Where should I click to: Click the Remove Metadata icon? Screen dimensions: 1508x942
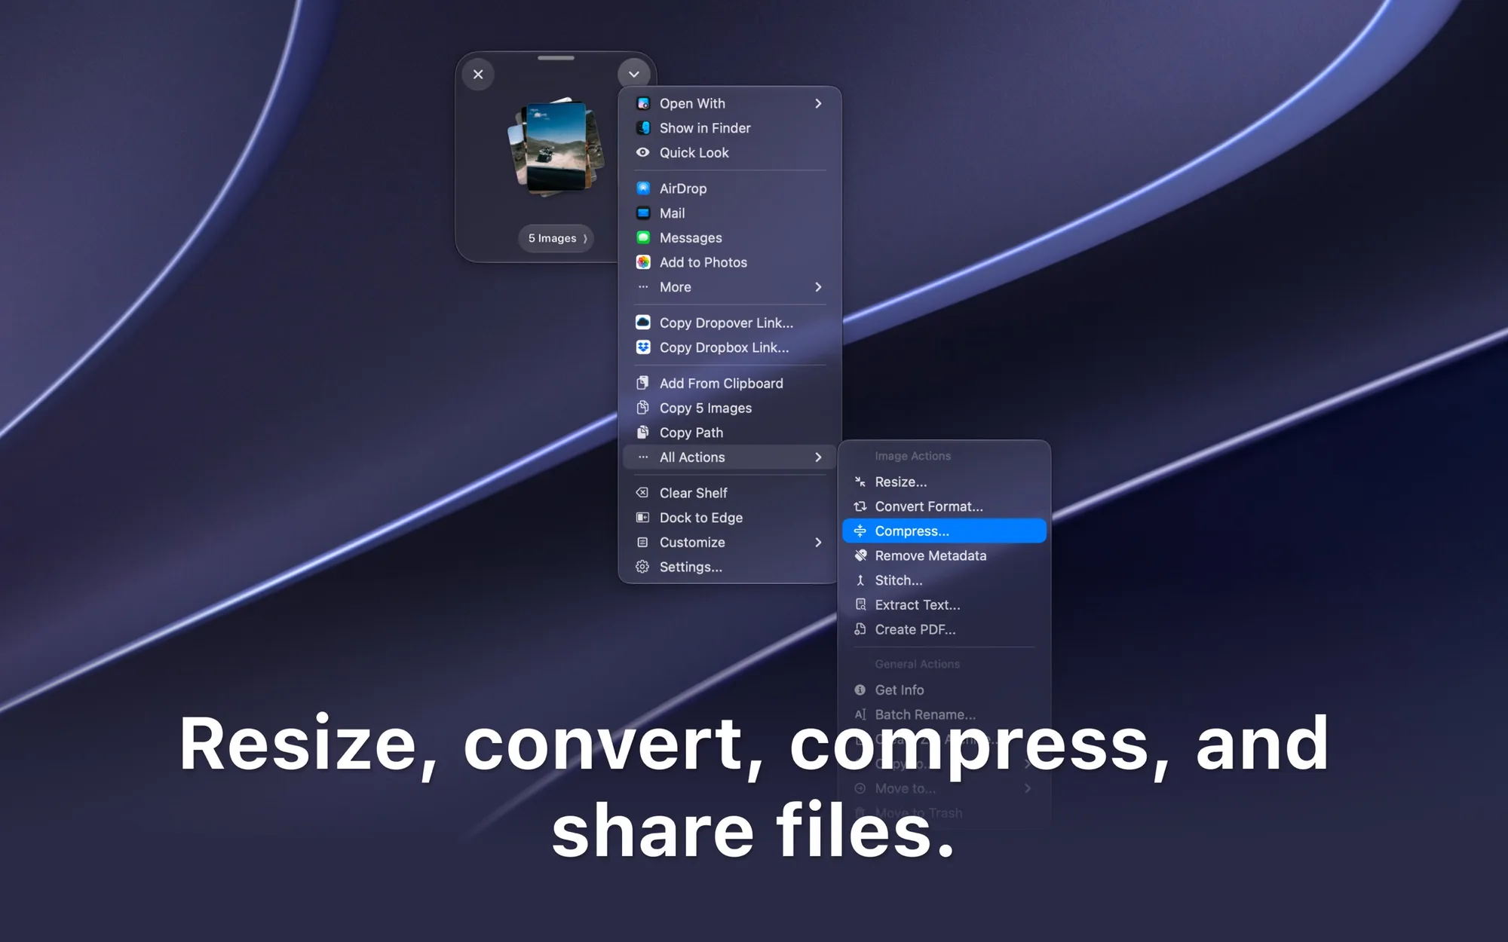860,555
